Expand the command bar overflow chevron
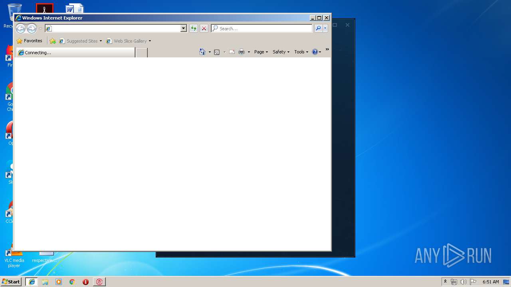The height and width of the screenshot is (287, 511). (x=327, y=49)
